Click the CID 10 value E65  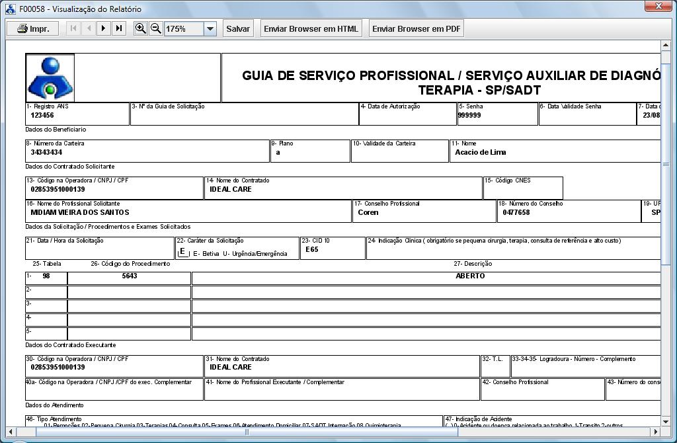[x=312, y=249]
